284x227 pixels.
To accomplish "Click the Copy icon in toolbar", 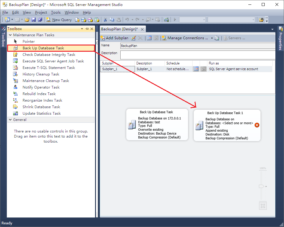I will pos(112,20).
